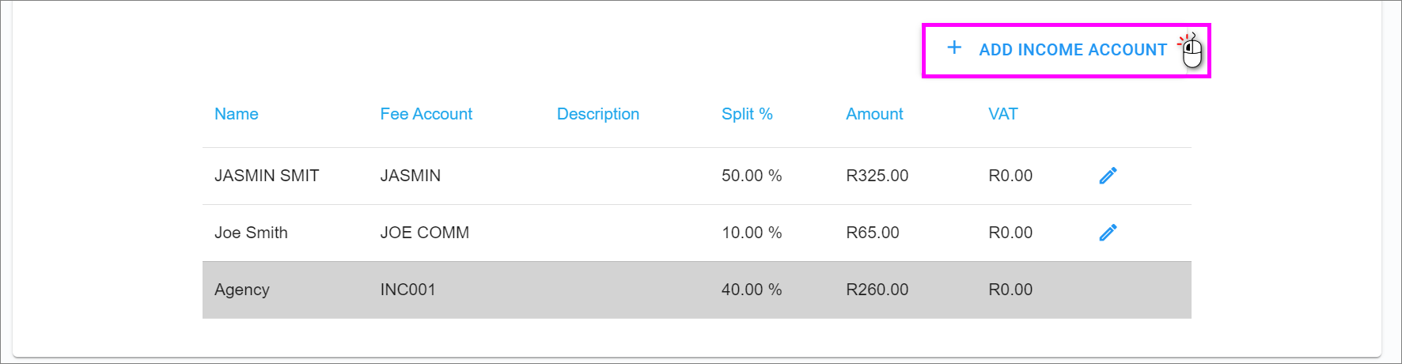Sort by the Name column header

point(236,114)
